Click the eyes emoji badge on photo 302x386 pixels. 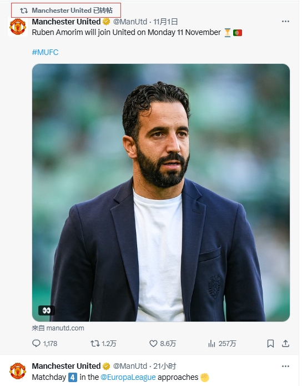tap(47, 310)
